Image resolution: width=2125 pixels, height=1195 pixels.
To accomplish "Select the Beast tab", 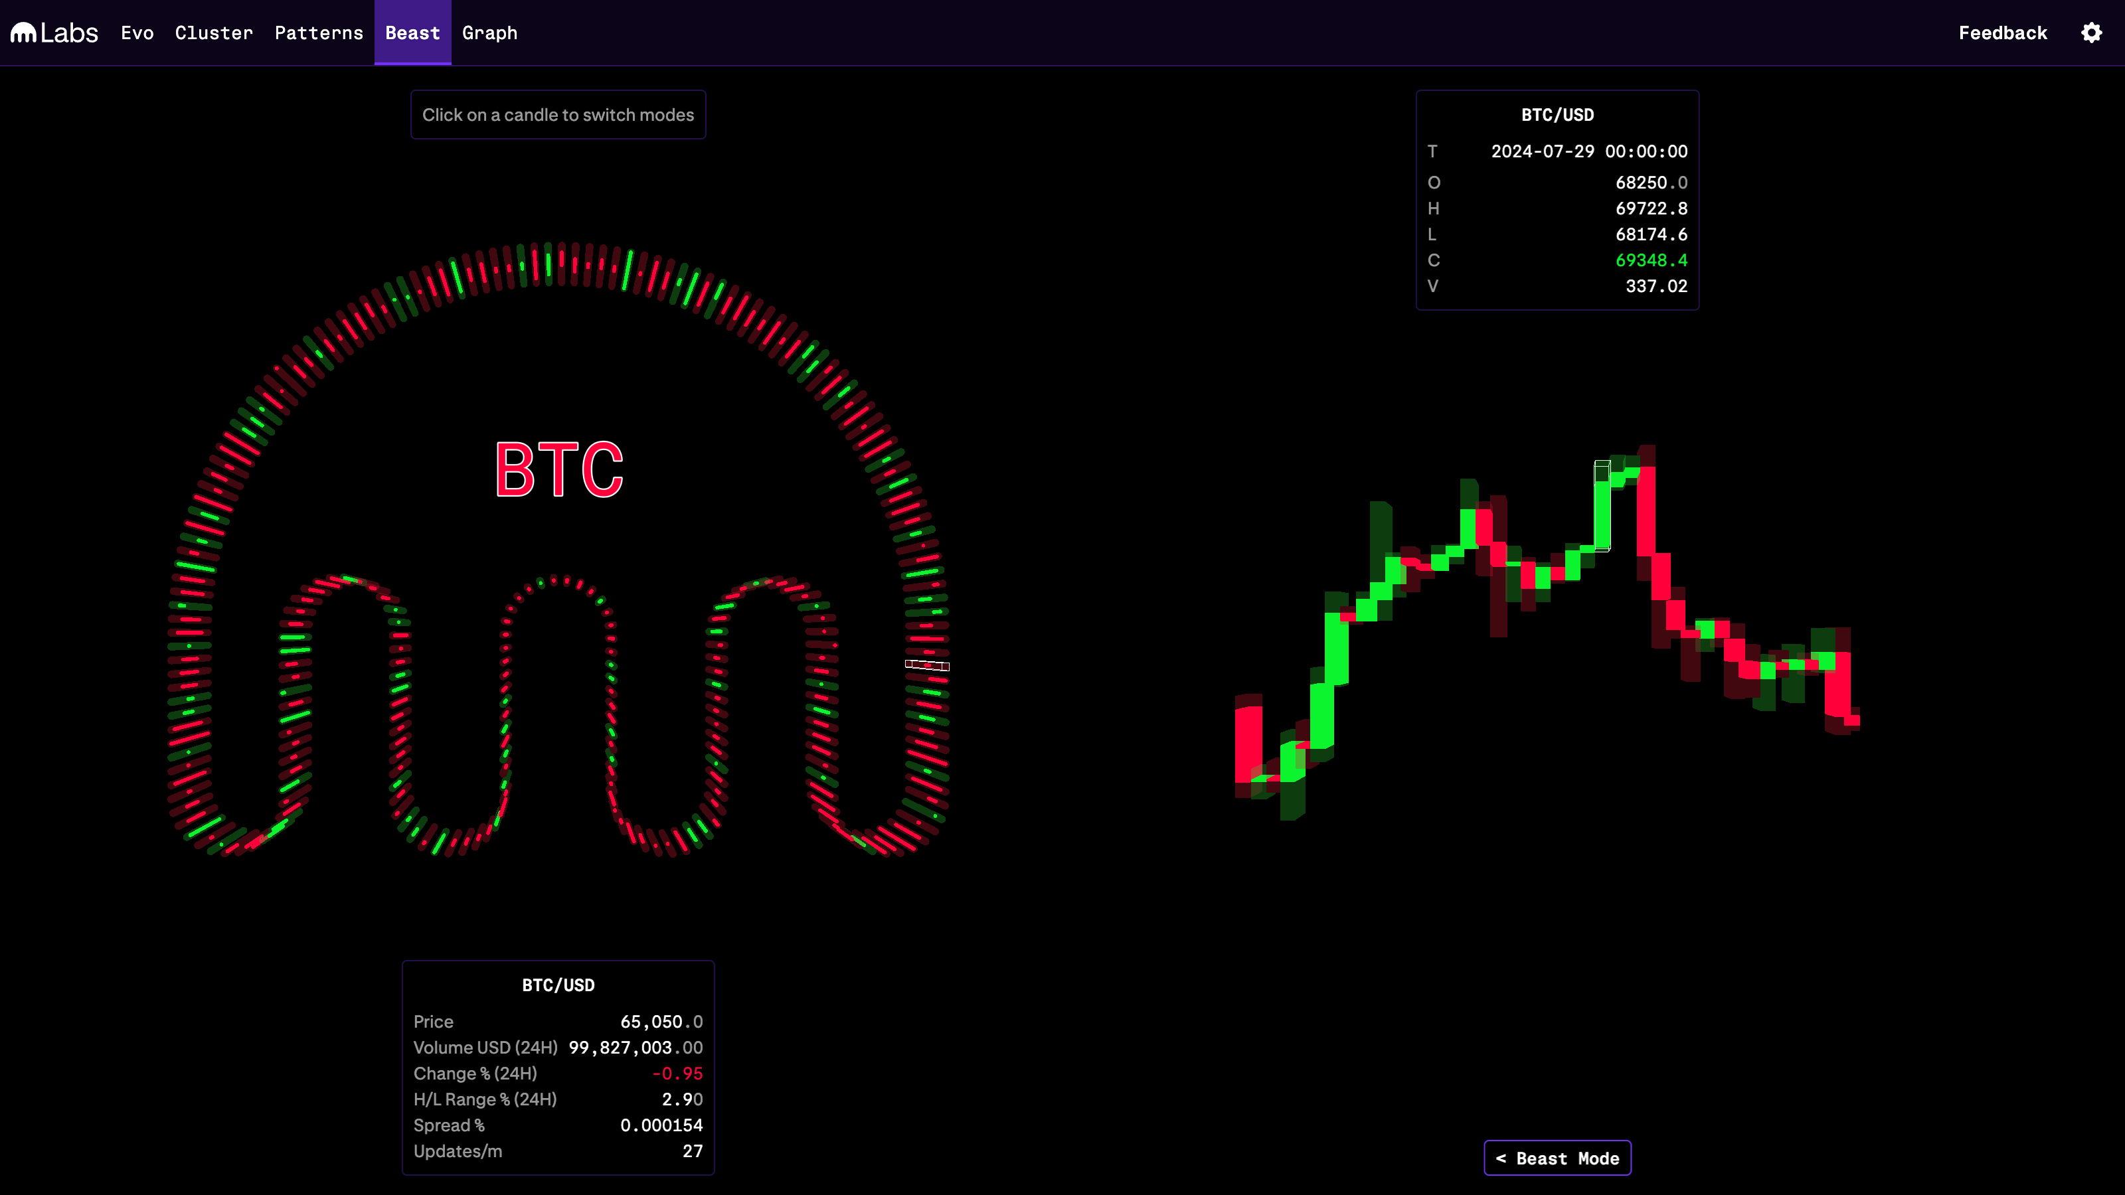I will coord(412,33).
